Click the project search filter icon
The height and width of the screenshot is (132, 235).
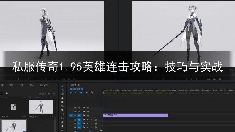[x=7, y=93]
